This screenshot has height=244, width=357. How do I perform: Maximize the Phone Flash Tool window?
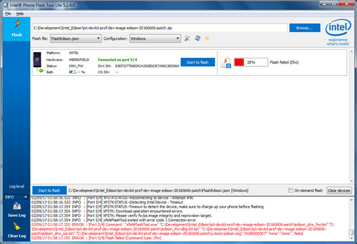pyautogui.click(x=334, y=3)
